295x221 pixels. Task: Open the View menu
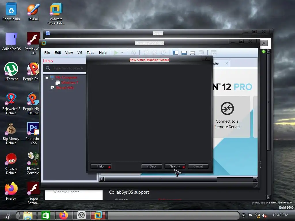pyautogui.click(x=69, y=53)
